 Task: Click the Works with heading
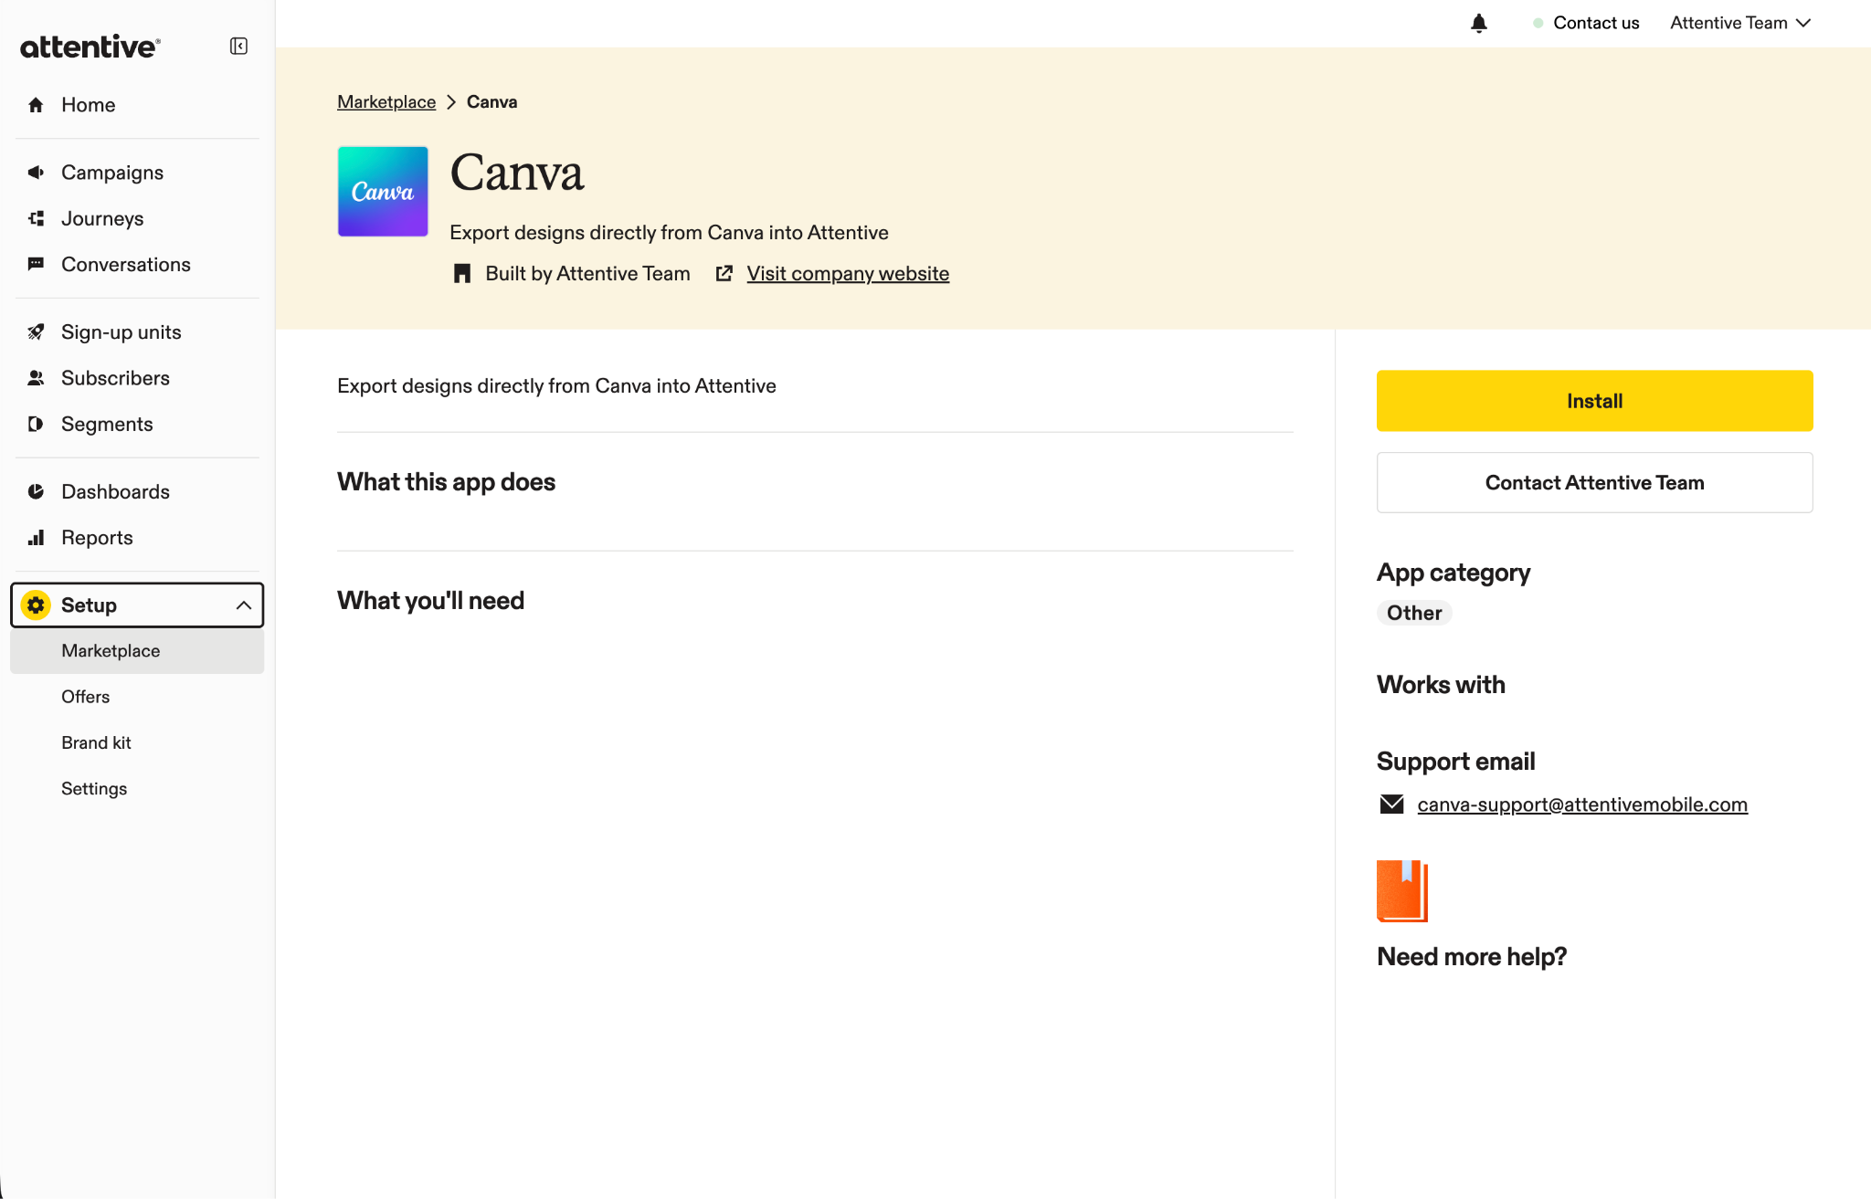1441,684
